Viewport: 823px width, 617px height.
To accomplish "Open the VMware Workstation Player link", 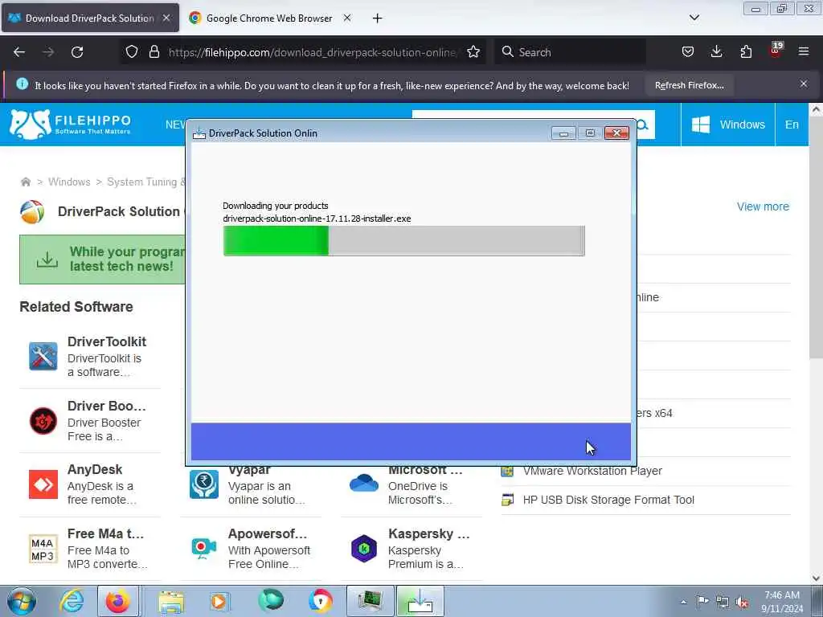I will (x=592, y=471).
